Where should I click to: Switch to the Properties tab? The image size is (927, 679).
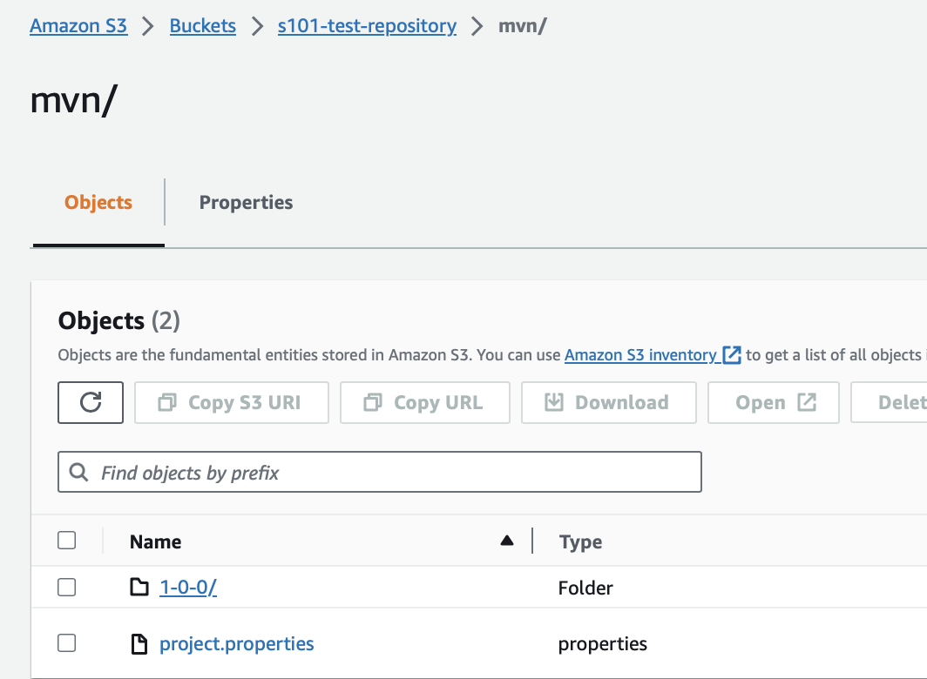[x=246, y=203]
